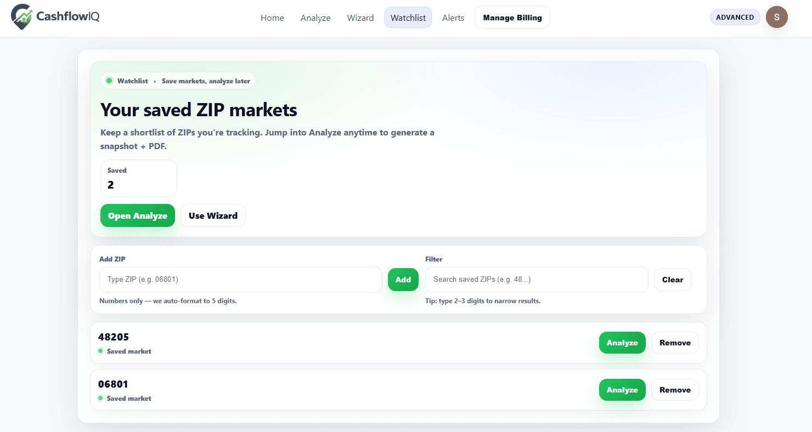The height and width of the screenshot is (432, 812).
Task: Click the green dot in the Watchlist pill
Action: [x=110, y=81]
